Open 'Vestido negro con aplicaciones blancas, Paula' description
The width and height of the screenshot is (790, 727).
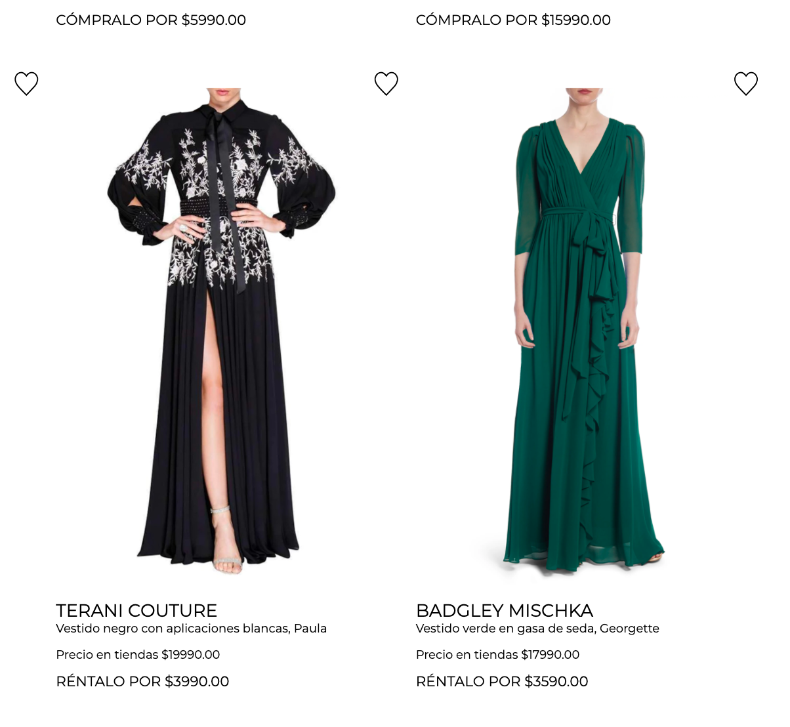[191, 629]
